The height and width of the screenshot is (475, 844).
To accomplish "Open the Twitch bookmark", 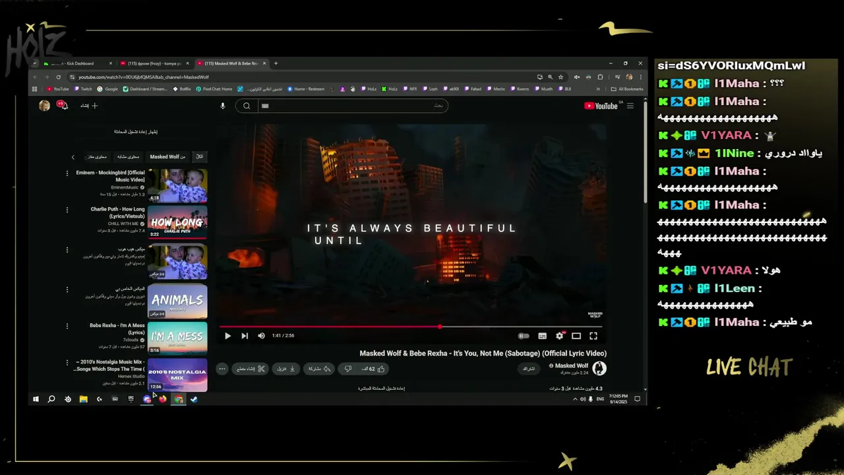I will [x=83, y=89].
